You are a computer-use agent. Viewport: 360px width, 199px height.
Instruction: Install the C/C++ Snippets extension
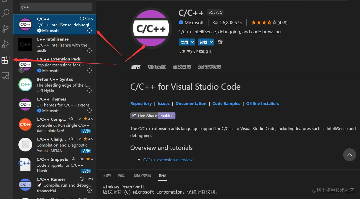tap(86, 171)
